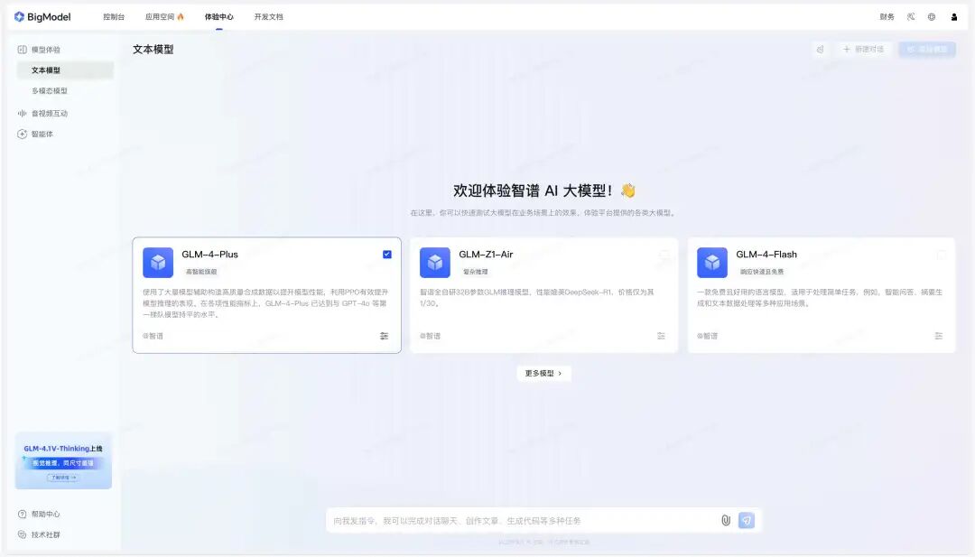975x557 pixels.
Task: Click the @智谱 label on the GLM-4-Plus card
Action: [x=153, y=336]
